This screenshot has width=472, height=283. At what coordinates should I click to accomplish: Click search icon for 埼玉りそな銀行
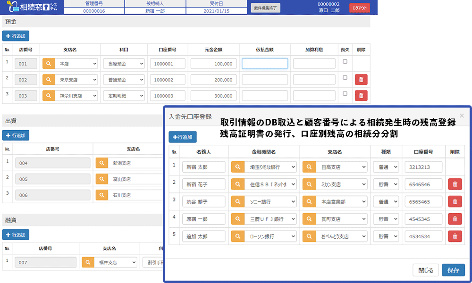[237, 167]
